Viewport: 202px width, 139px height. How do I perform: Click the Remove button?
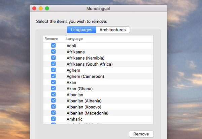click(141, 134)
